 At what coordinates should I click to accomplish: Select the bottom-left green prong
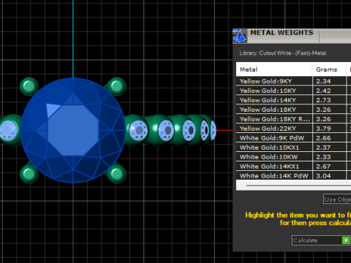pos(29,174)
